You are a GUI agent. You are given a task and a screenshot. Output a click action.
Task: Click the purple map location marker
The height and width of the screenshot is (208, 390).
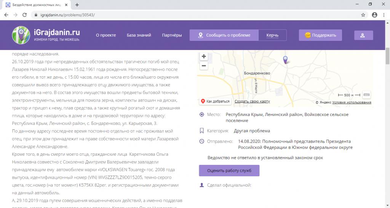(285, 60)
